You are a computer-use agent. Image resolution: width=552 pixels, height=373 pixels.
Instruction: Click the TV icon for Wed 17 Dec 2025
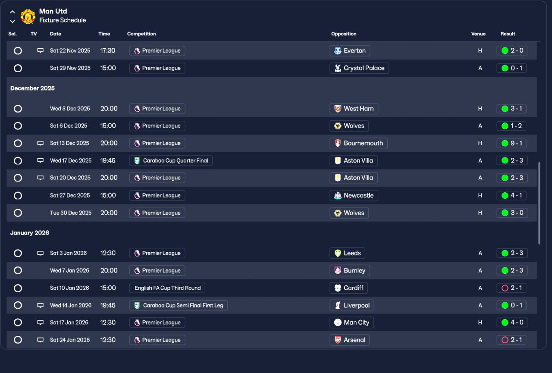40,160
